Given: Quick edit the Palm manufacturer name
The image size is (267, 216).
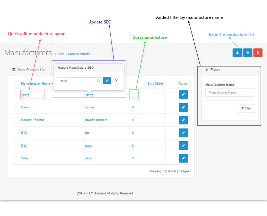Looking at the screenshot, I should tap(25, 146).
